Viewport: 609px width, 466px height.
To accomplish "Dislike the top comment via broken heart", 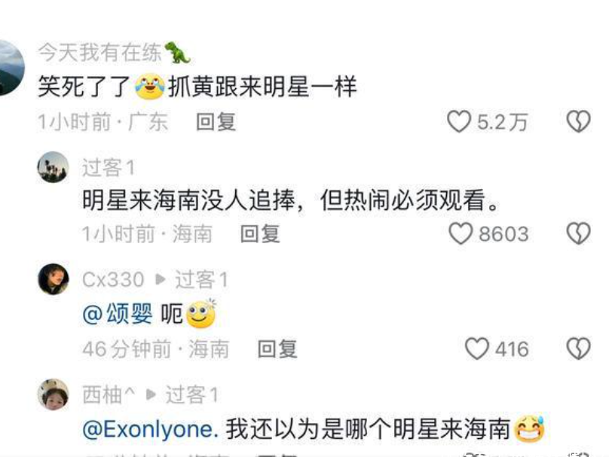I will pos(578,121).
